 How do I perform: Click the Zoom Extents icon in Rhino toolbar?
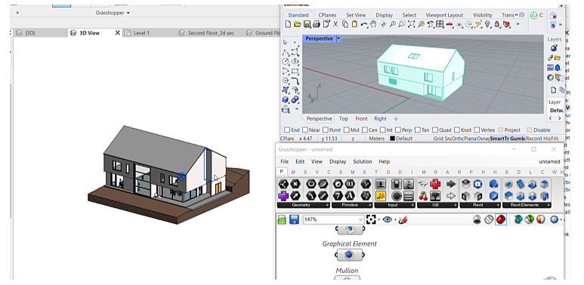point(412,25)
